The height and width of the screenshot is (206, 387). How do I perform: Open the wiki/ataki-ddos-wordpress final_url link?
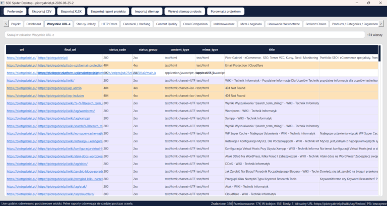point(71,157)
